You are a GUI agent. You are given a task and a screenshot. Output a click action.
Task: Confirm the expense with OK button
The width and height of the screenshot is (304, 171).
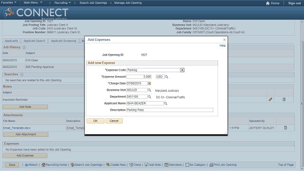click(95, 121)
